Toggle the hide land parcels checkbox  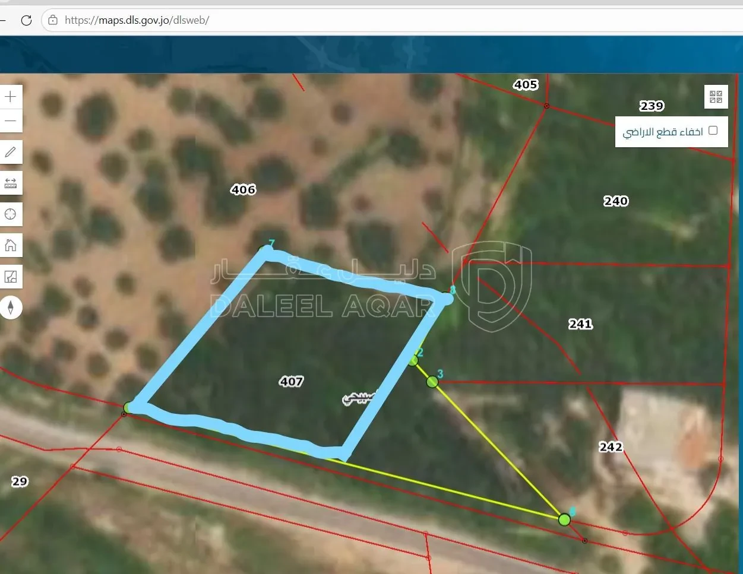(x=713, y=131)
